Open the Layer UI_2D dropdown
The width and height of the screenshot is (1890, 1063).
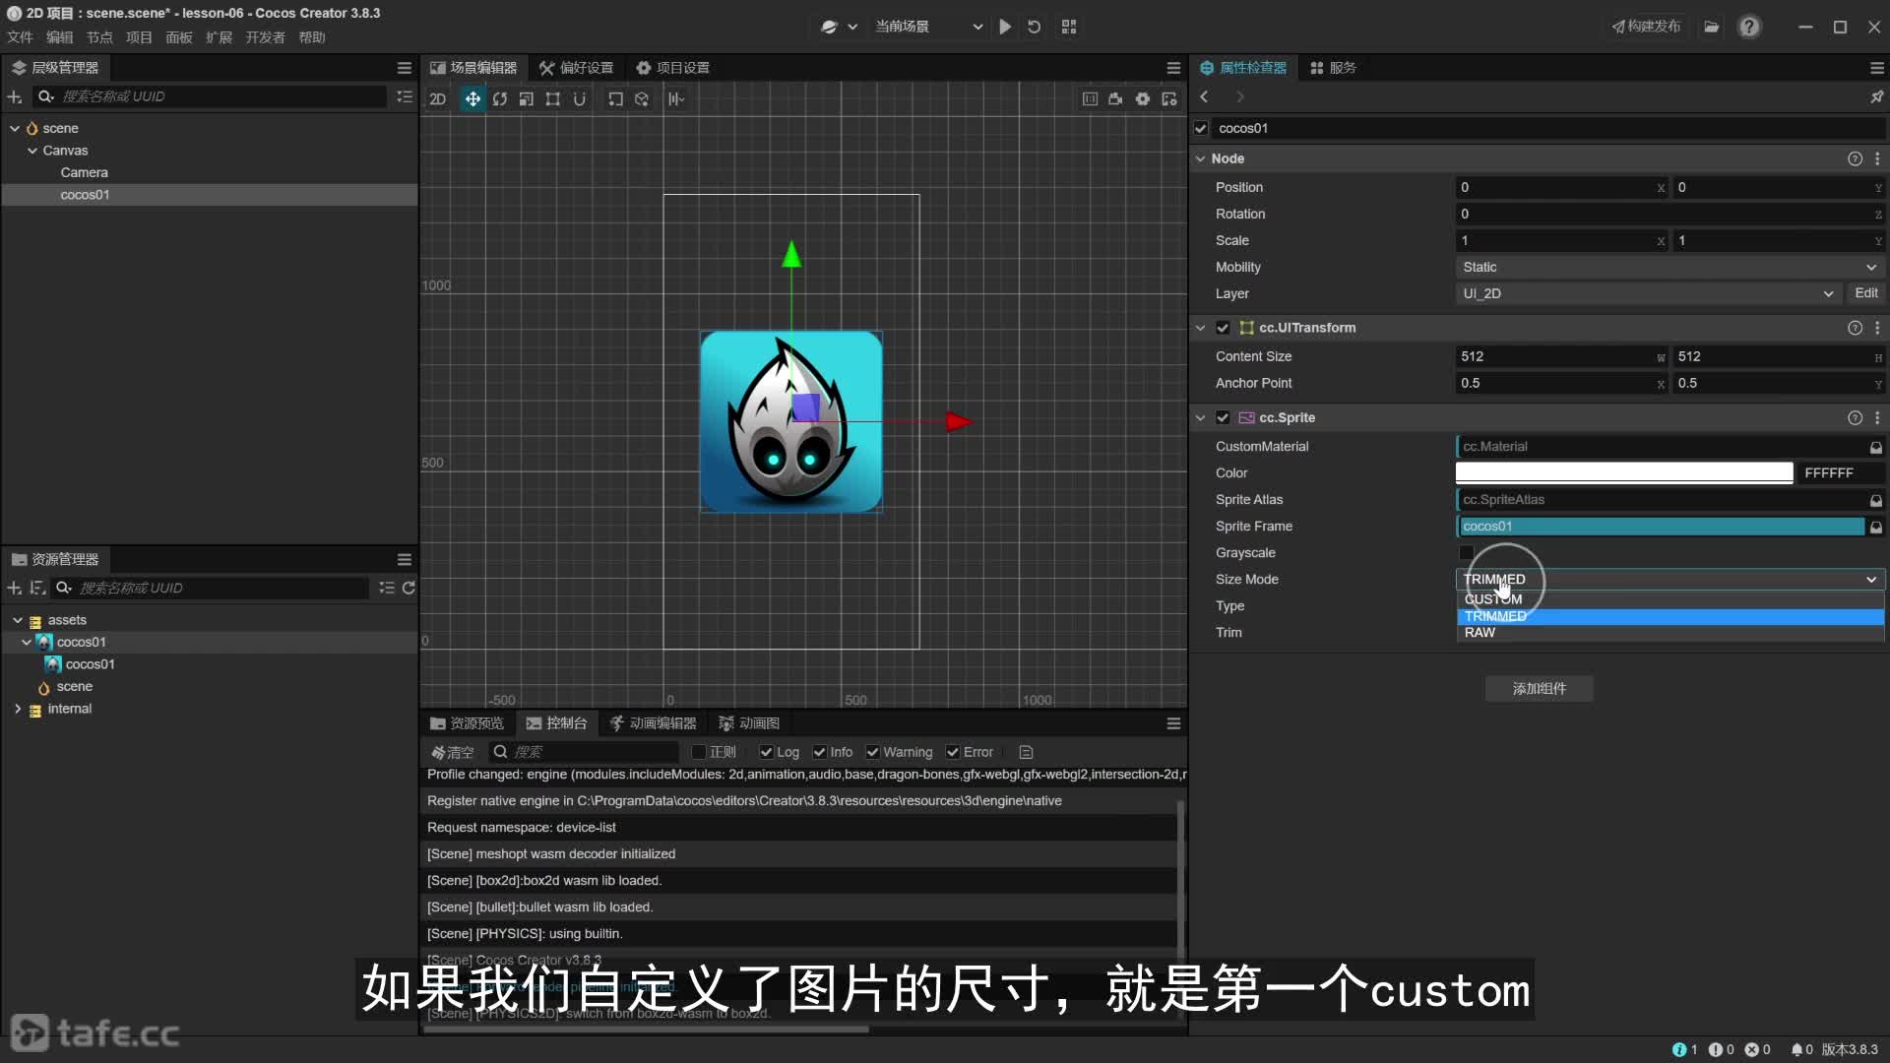[1648, 293]
